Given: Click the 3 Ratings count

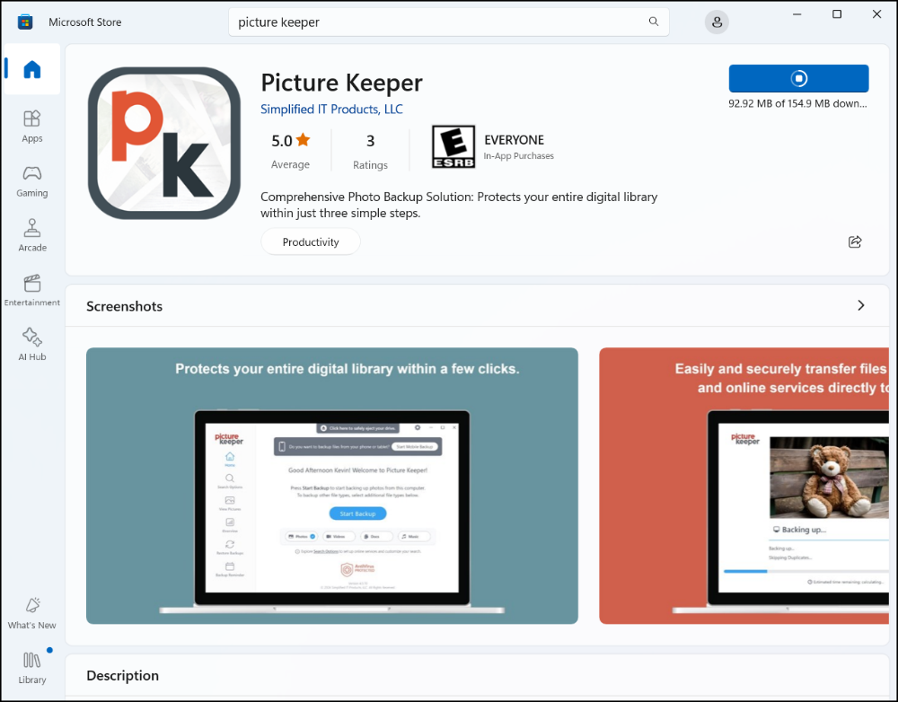Looking at the screenshot, I should pos(370,151).
